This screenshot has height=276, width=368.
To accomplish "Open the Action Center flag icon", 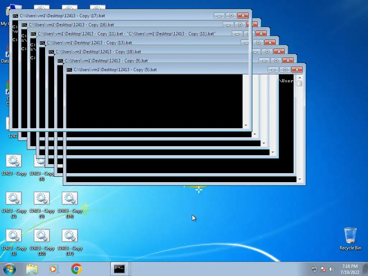I will tap(323, 269).
